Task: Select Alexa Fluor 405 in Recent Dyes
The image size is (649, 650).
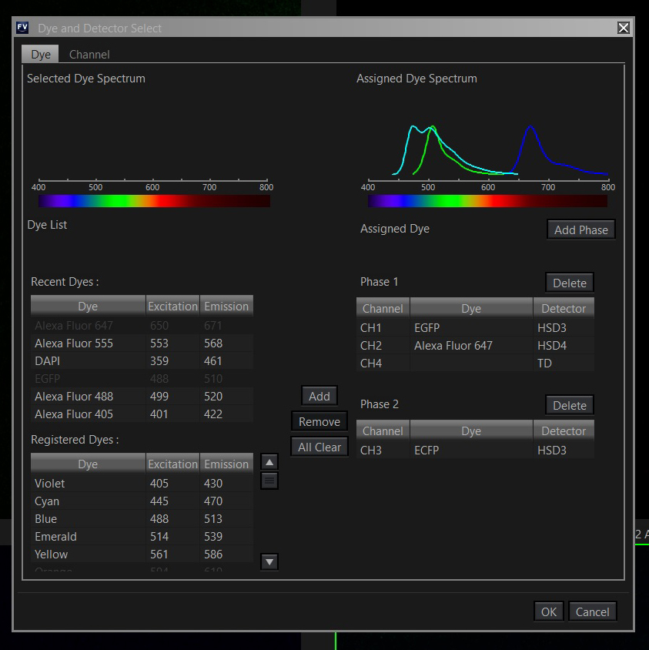Action: pyautogui.click(x=142, y=414)
